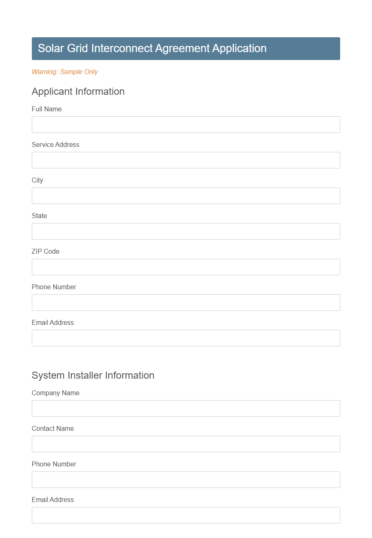The image size is (372, 538).
Task: Select the applicant Phone Number field
Action: (x=186, y=303)
